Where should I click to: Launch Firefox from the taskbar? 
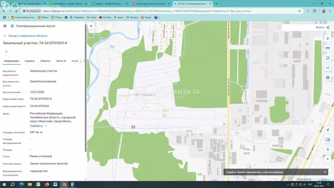pyautogui.click(x=47, y=185)
